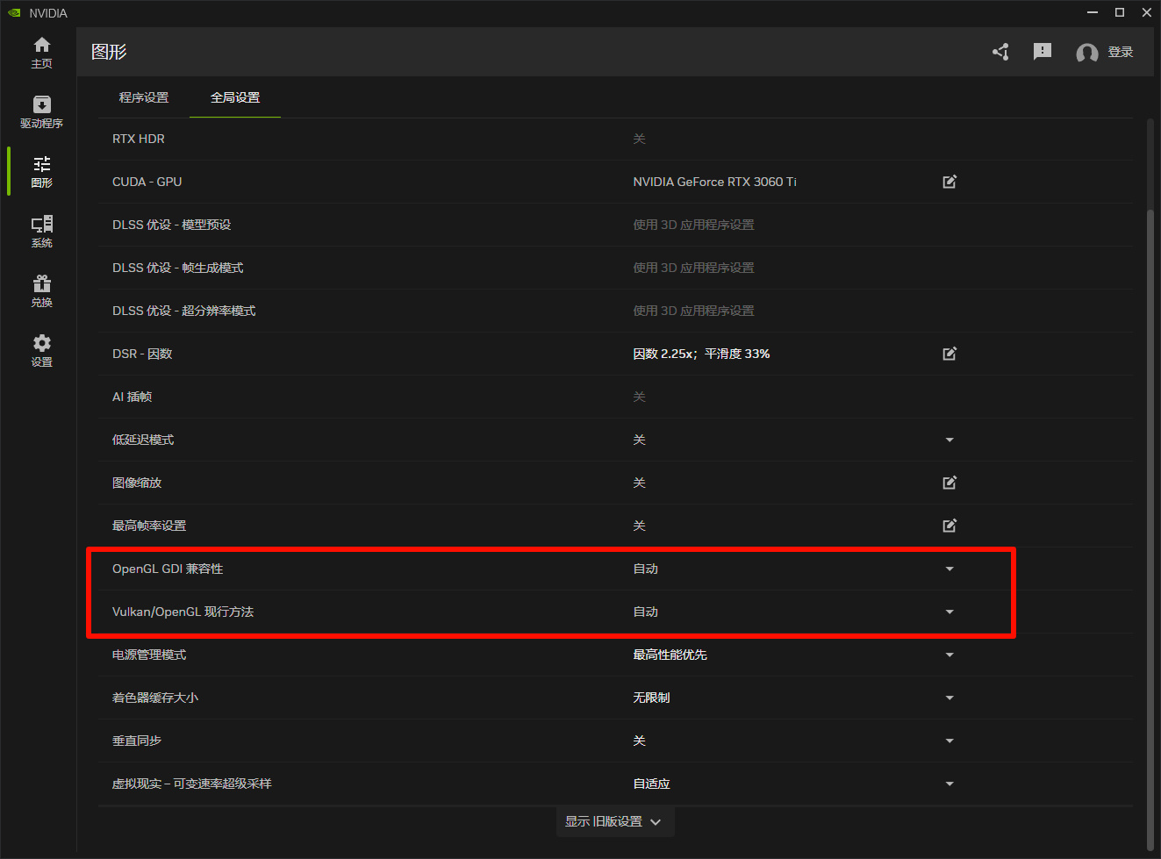
Task: Expand the 虚拟现实 可变速率超级采样 dropdown
Action: pyautogui.click(x=950, y=784)
